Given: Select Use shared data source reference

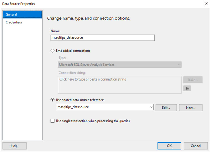Looking at the screenshot, I should click(x=52, y=100).
